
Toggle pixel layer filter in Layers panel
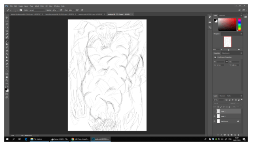[227, 100]
